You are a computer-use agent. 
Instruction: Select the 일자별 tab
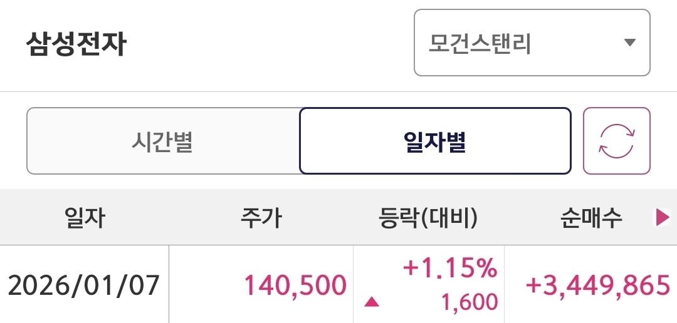(435, 141)
